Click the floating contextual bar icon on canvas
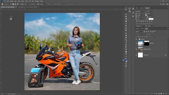 (x=11, y=19)
